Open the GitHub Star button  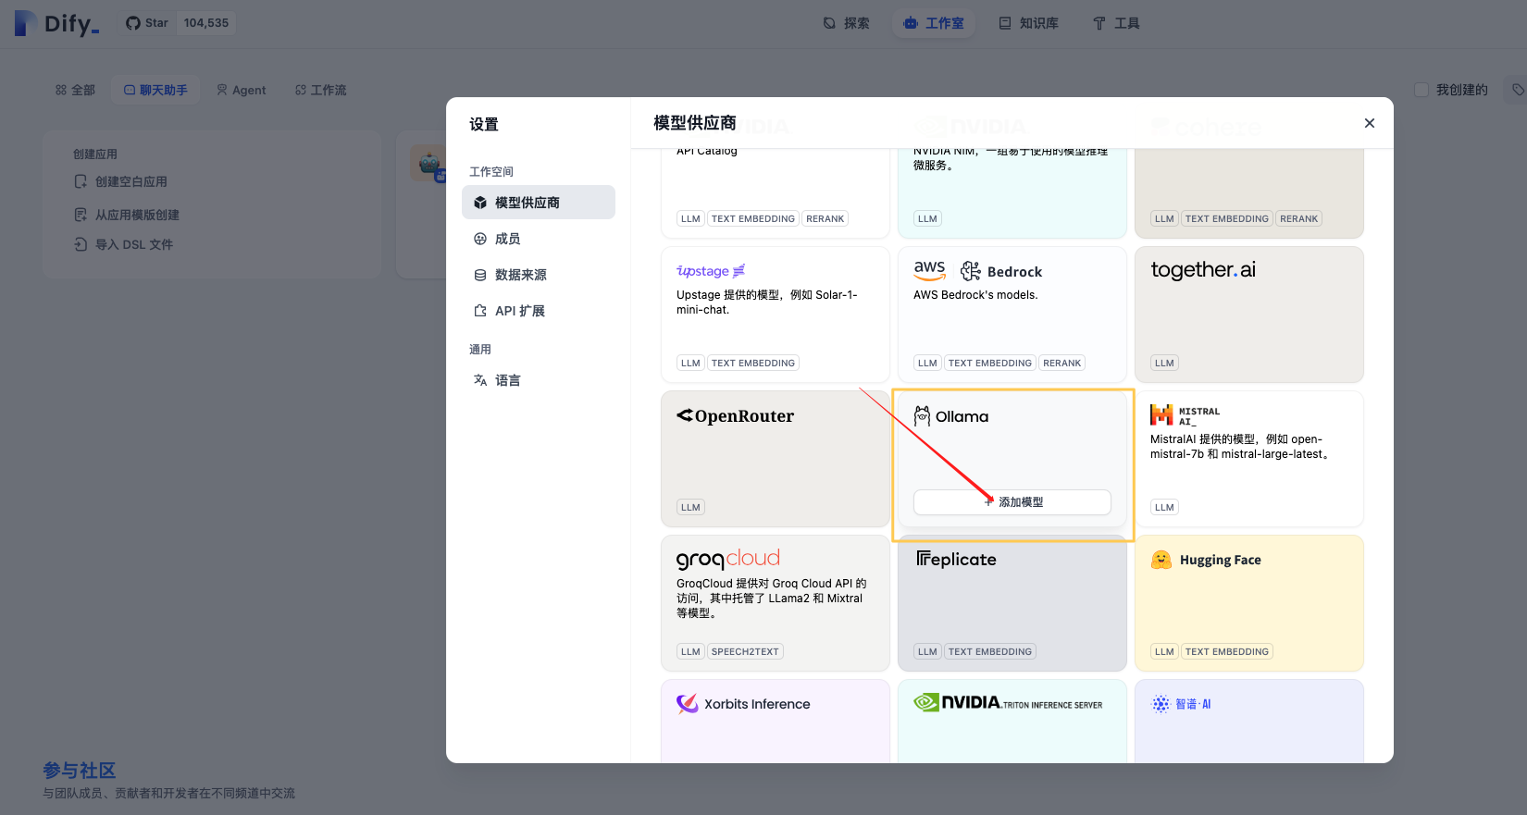pyautogui.click(x=147, y=23)
